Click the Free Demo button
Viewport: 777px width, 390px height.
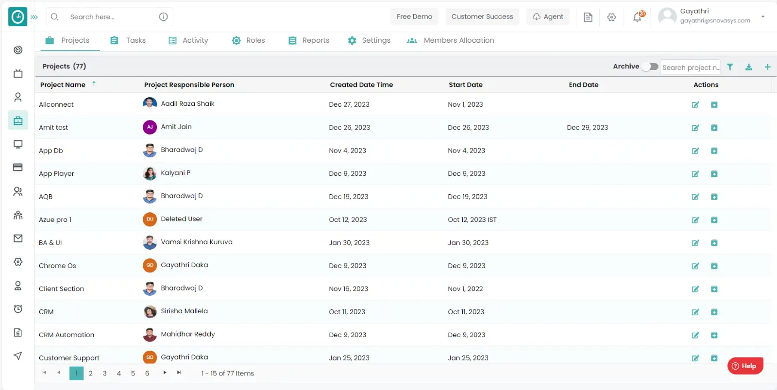point(414,17)
